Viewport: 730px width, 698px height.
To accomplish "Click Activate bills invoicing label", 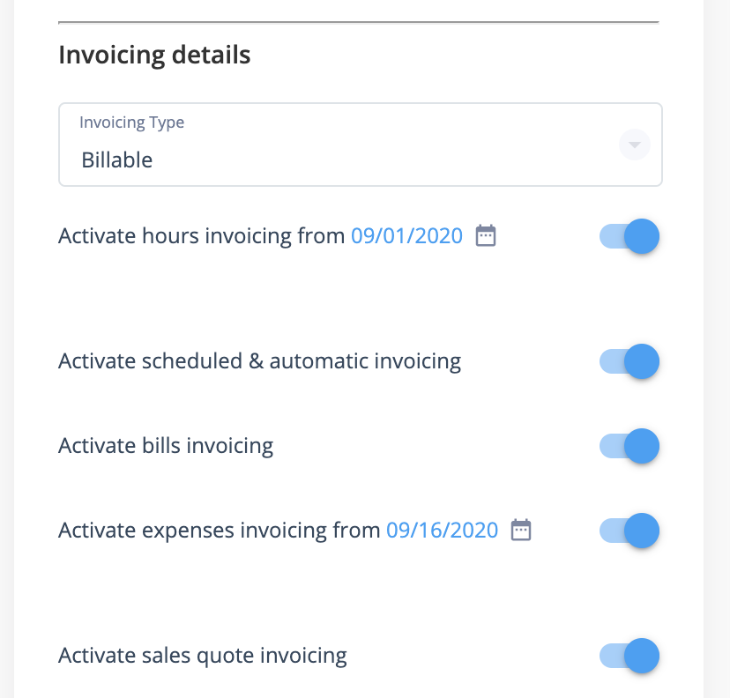I will (x=166, y=446).
